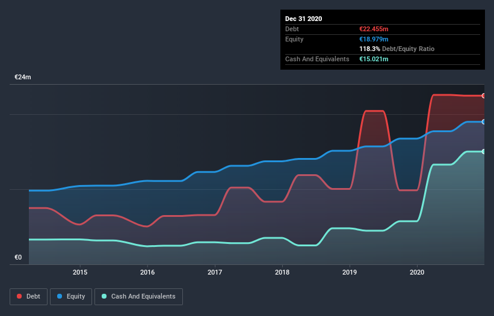Screen dimensions: 494x316
Task: Toggle the Equity series legend button
Action: click(x=71, y=297)
